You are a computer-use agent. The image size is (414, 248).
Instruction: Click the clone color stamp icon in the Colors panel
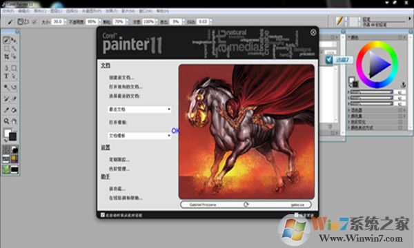403,85
